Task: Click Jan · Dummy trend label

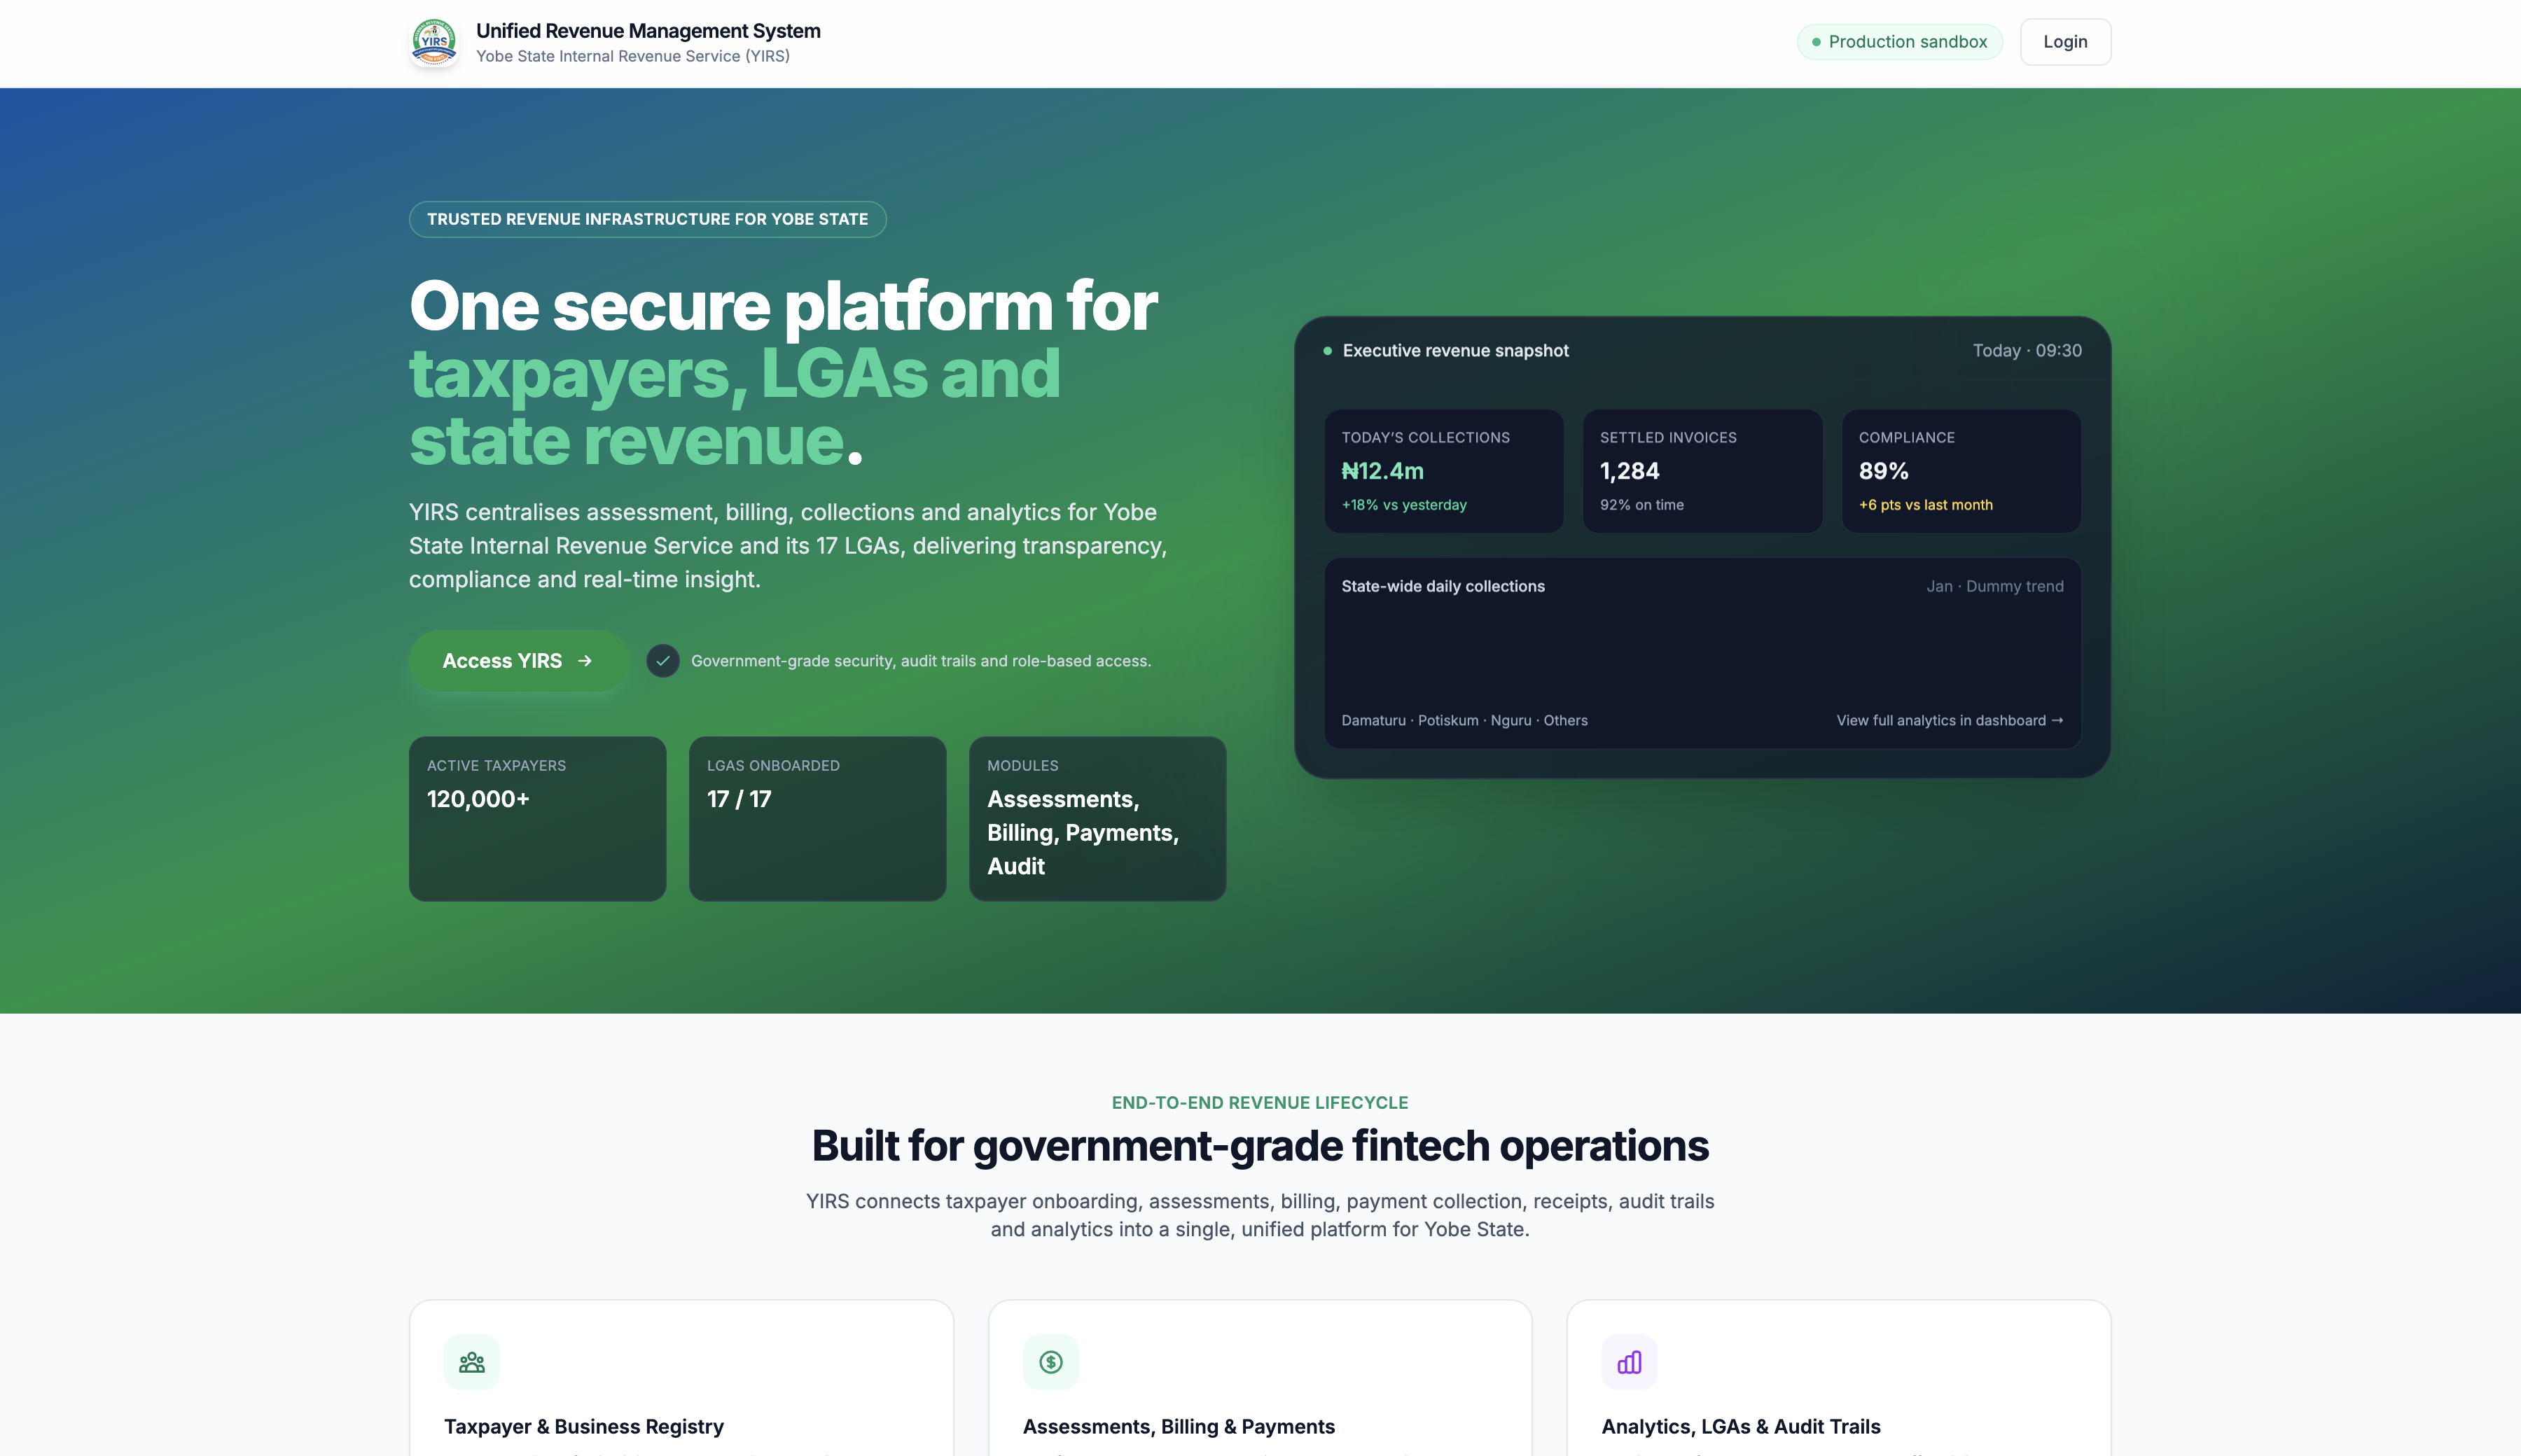Action: pyautogui.click(x=1995, y=586)
